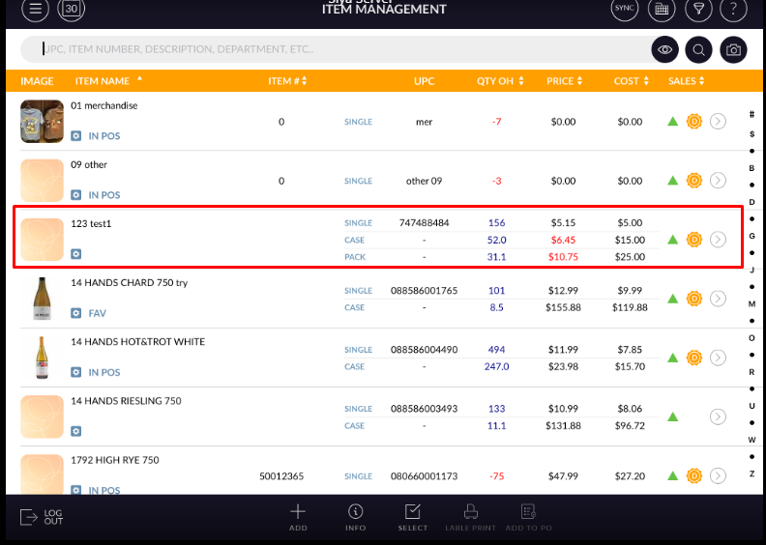Open the filter funnel icon
The height and width of the screenshot is (545, 766).
pos(696,10)
